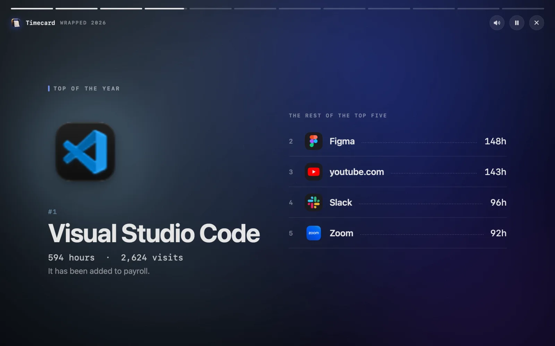Close the Timecard Wrapped view
Image resolution: width=555 pixels, height=346 pixels.
pyautogui.click(x=536, y=23)
